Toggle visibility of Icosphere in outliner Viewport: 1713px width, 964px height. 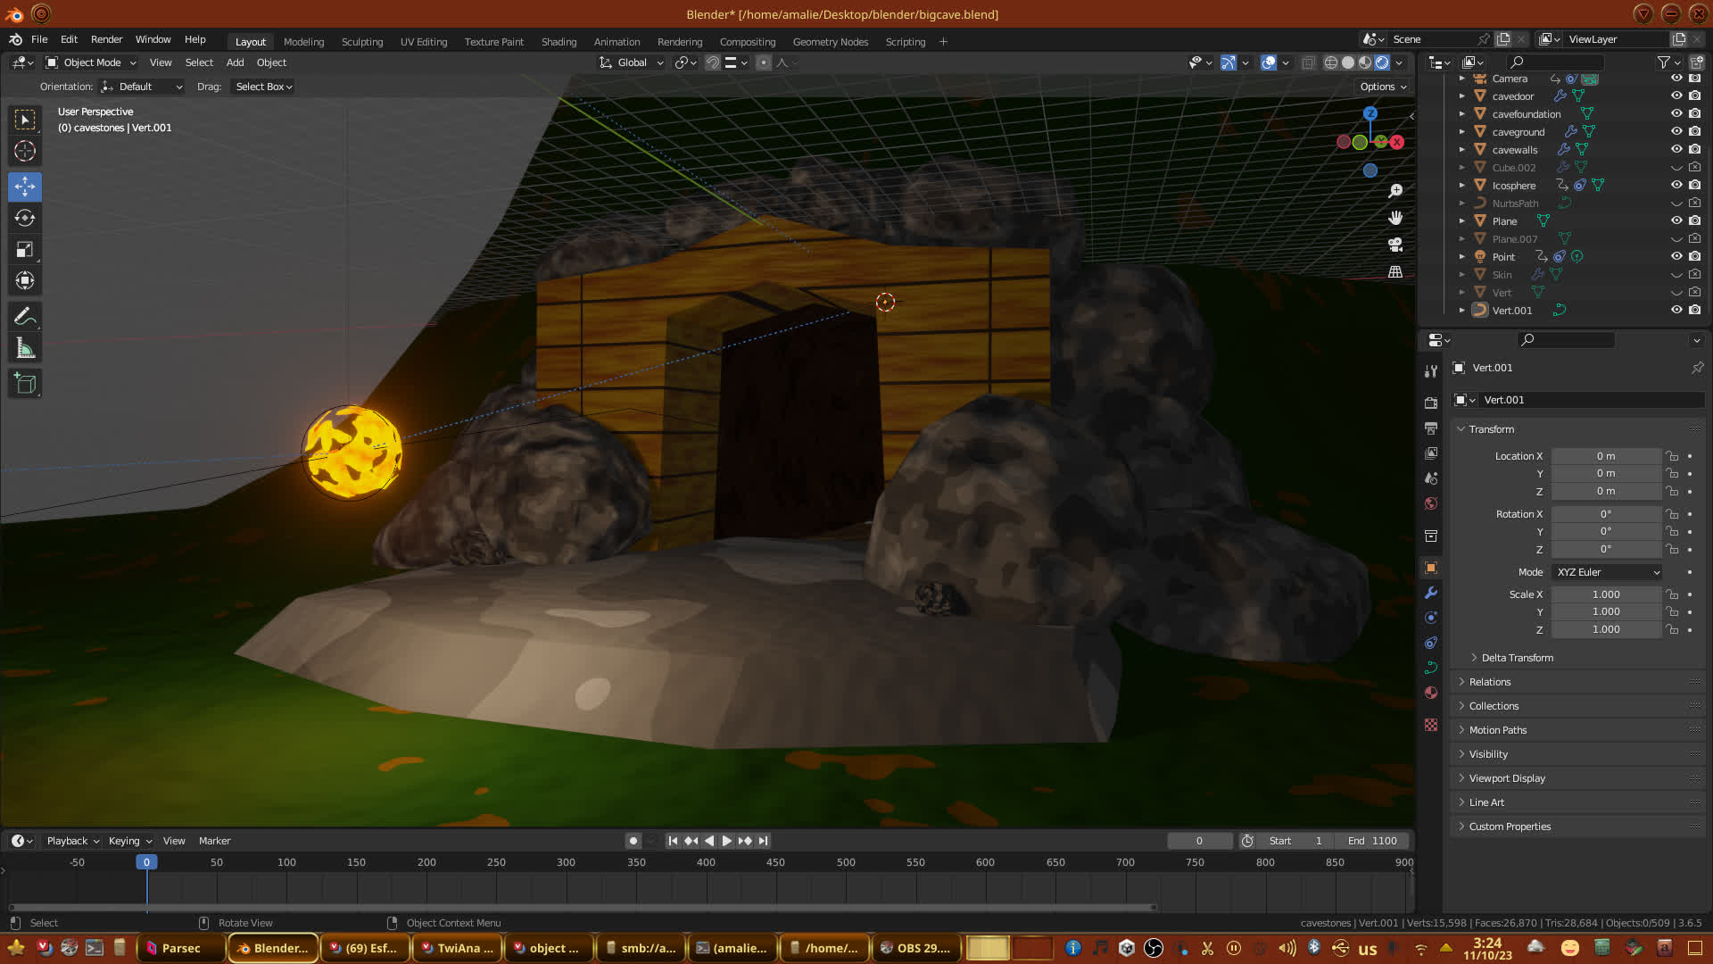(x=1676, y=185)
